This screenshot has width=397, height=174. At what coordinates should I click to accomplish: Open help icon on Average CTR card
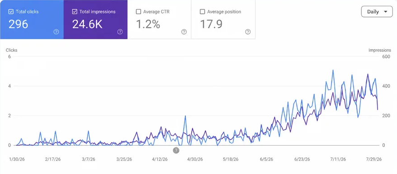pos(184,32)
